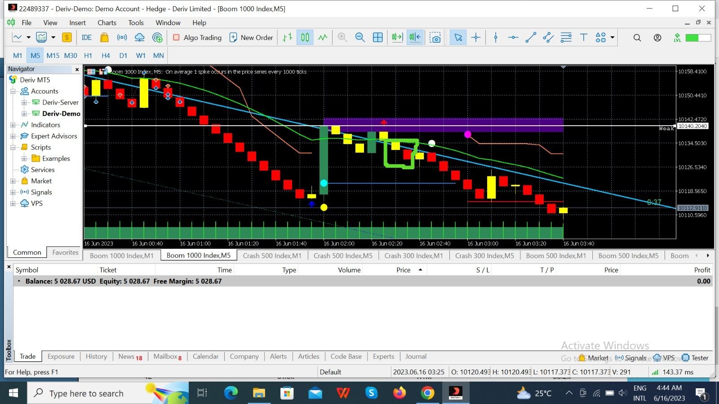Click the New Order button
The height and width of the screenshot is (404, 719).
[251, 38]
